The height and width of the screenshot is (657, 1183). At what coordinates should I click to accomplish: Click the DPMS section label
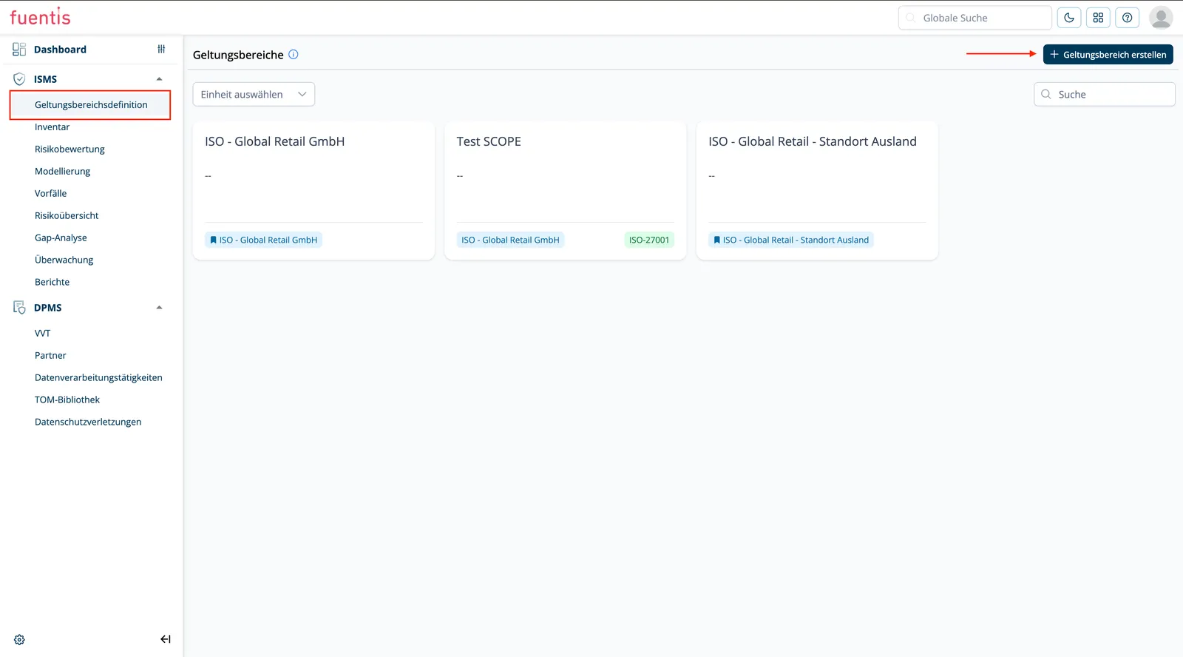click(47, 308)
